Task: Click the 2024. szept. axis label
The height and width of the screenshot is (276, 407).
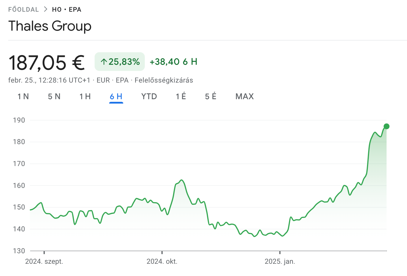Action: coord(44,261)
